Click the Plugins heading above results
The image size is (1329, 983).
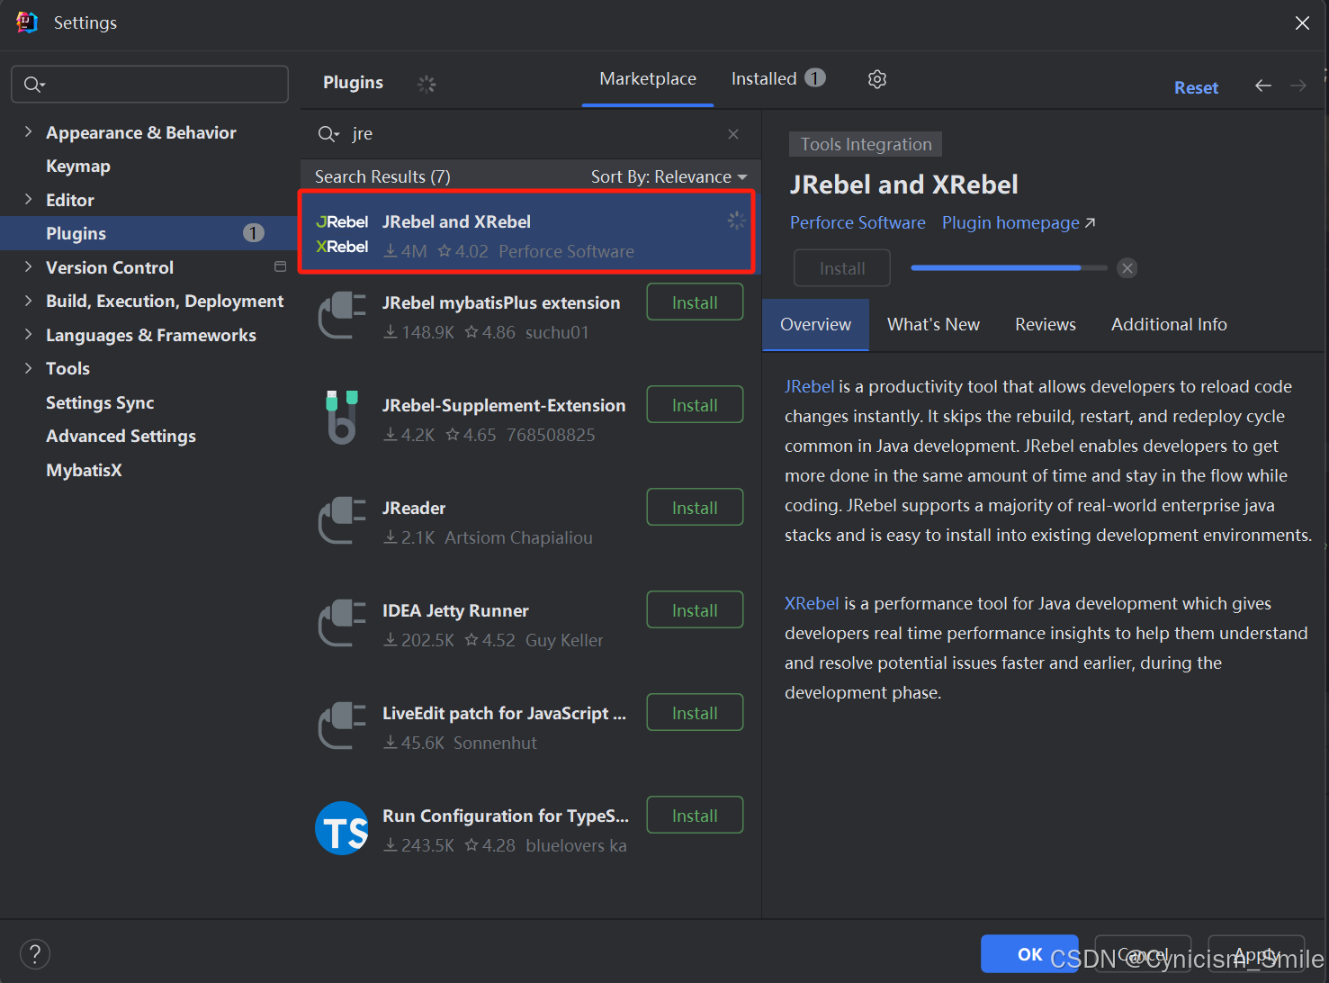point(353,83)
